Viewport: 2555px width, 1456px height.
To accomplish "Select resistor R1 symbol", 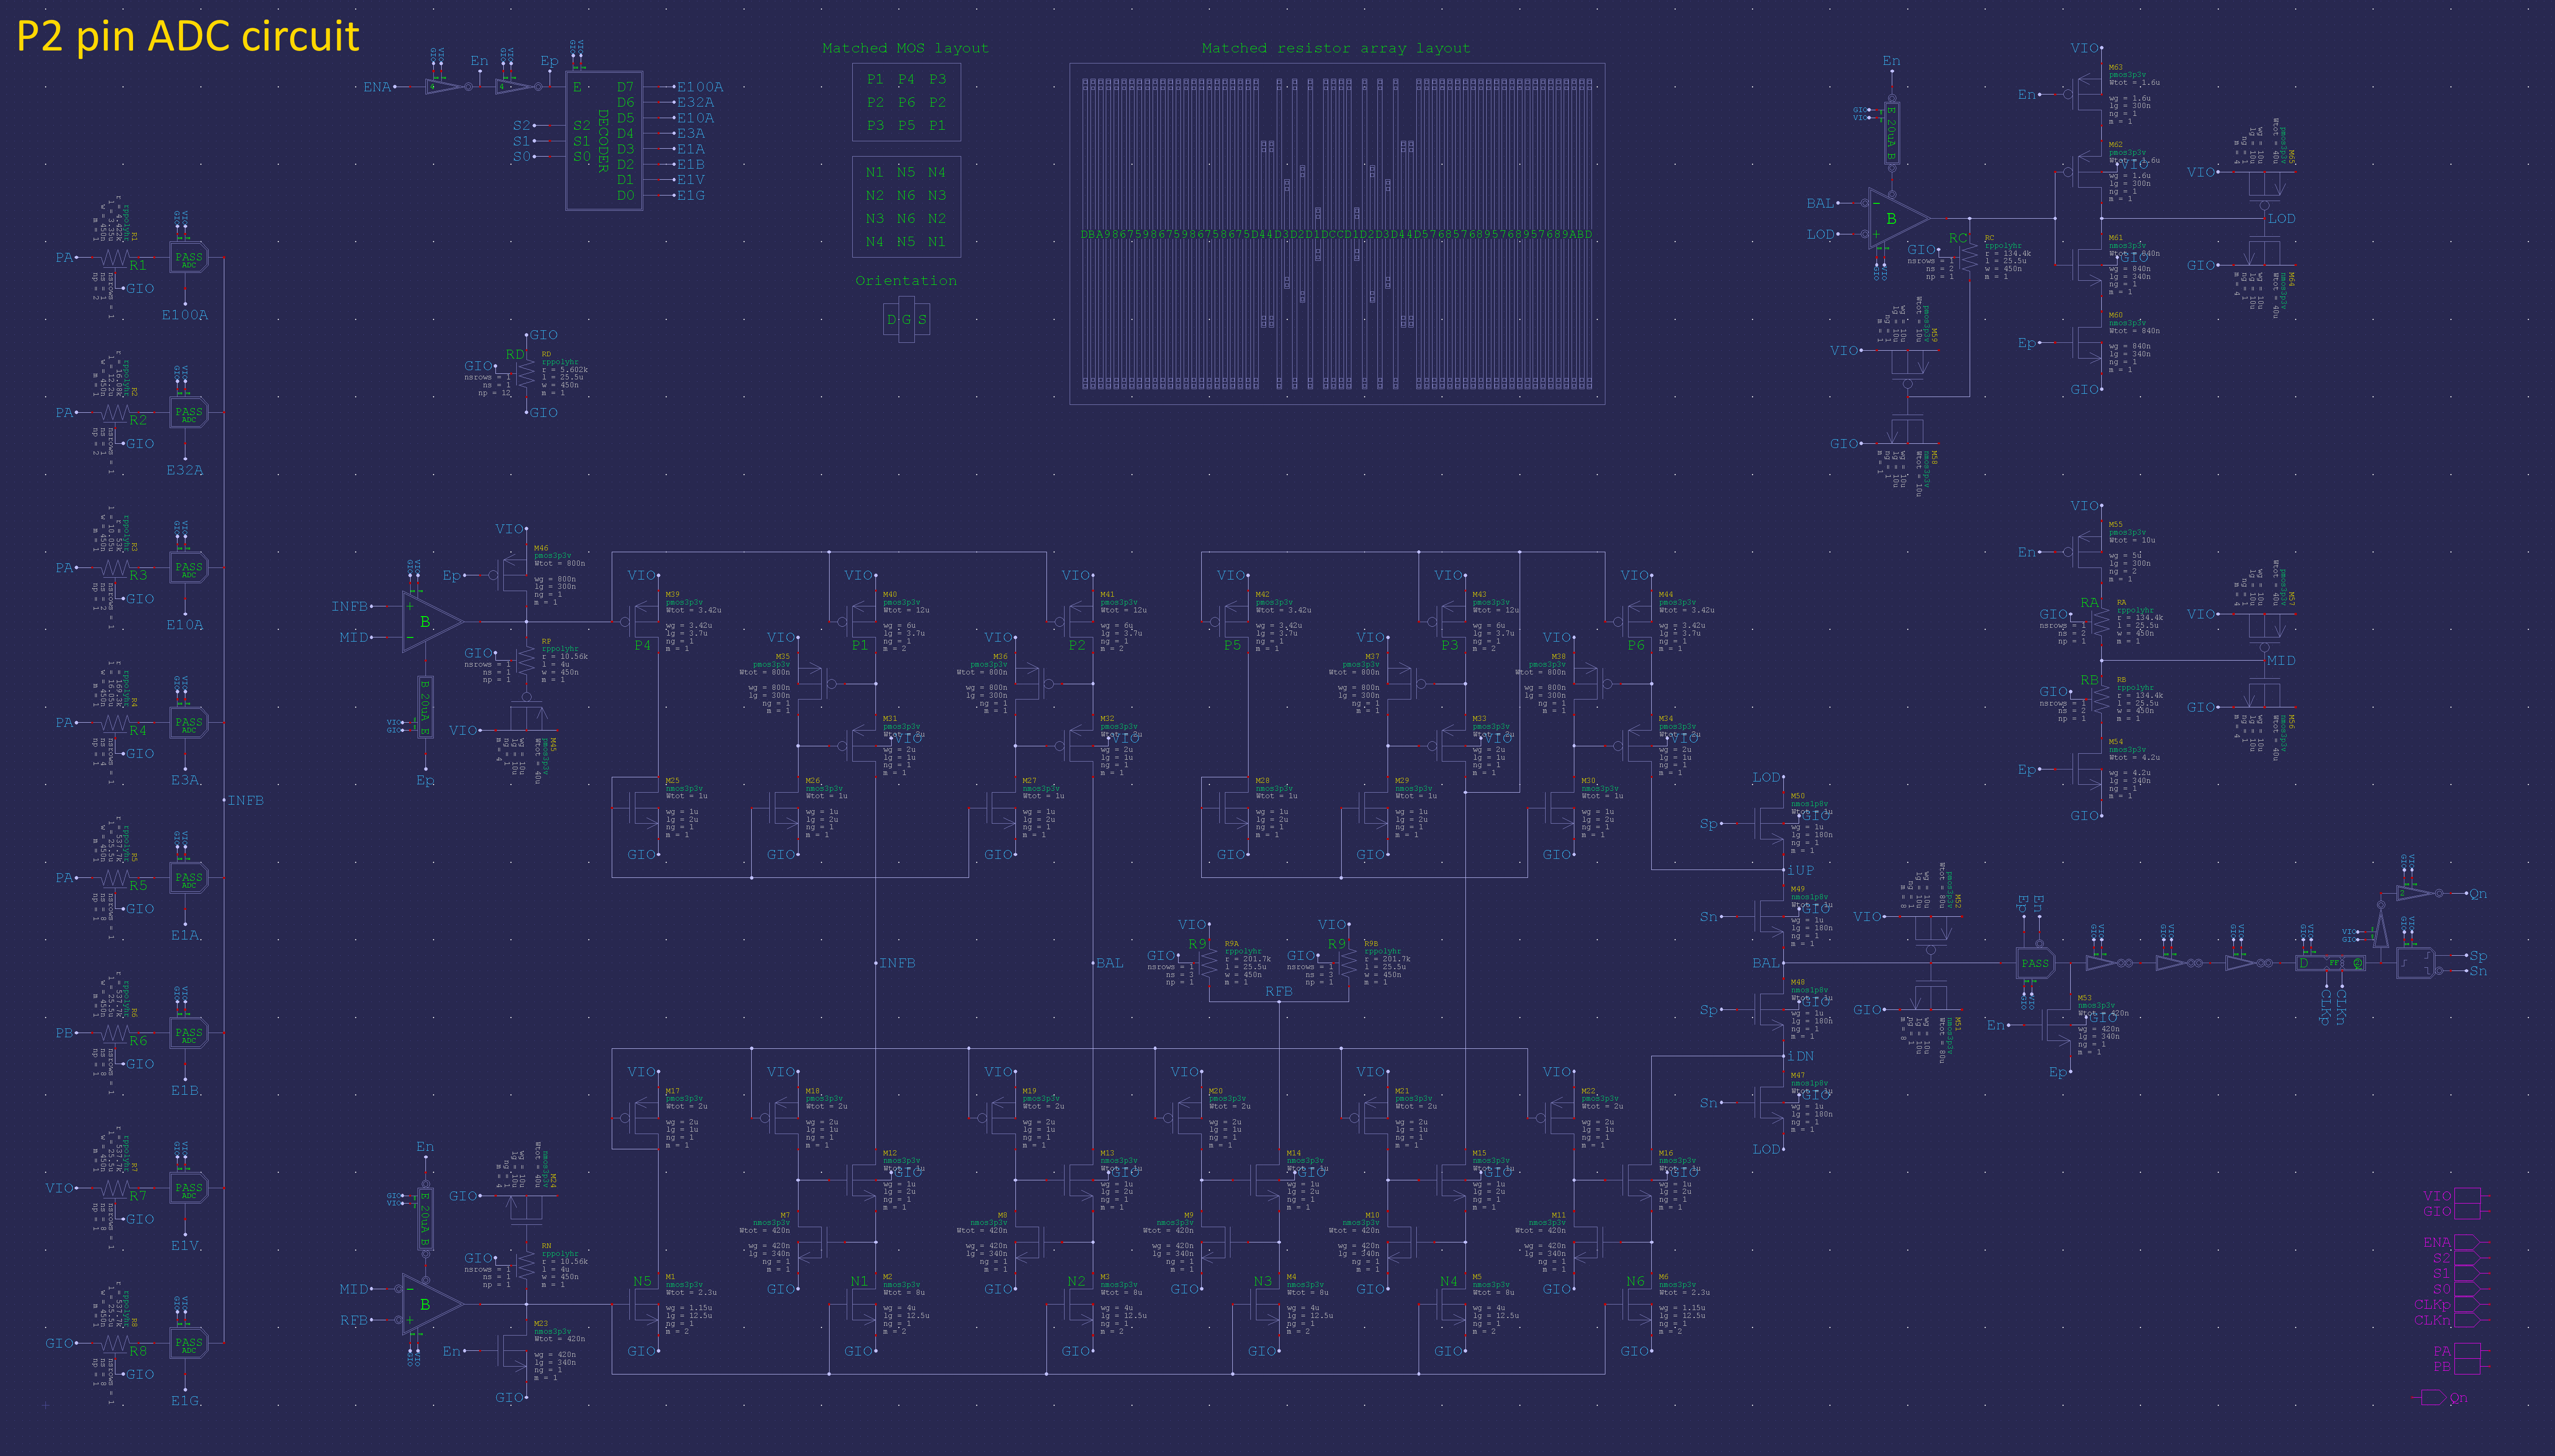I will coord(116,258).
